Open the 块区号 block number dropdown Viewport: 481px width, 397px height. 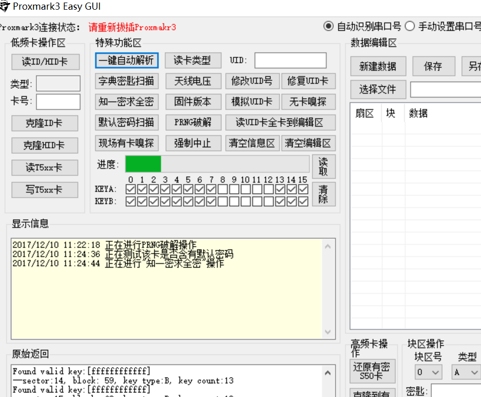click(x=428, y=372)
